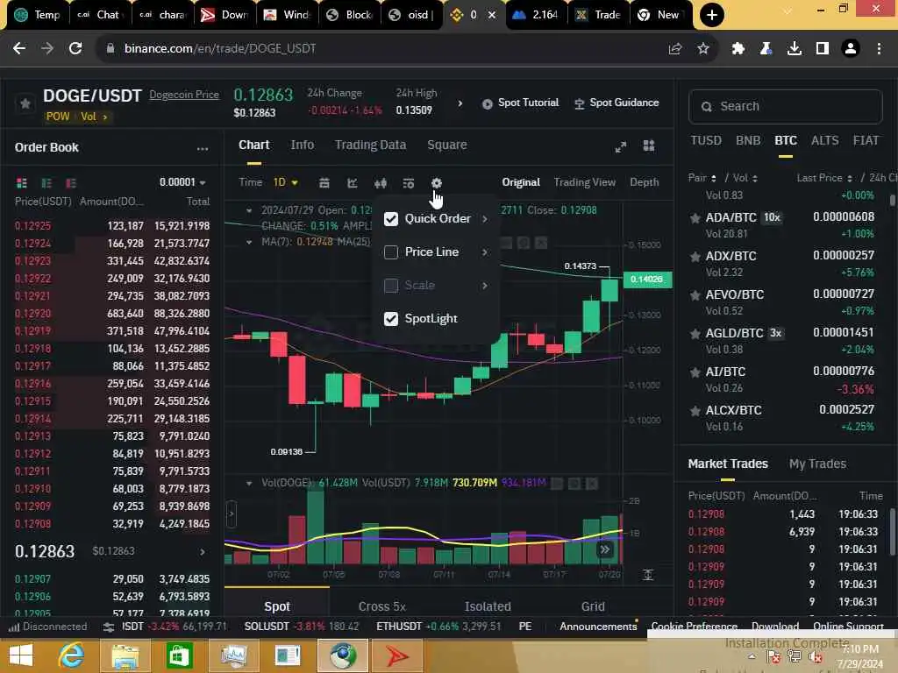Click the 0.14026 green price label
The width and height of the screenshot is (898, 673).
click(x=647, y=280)
